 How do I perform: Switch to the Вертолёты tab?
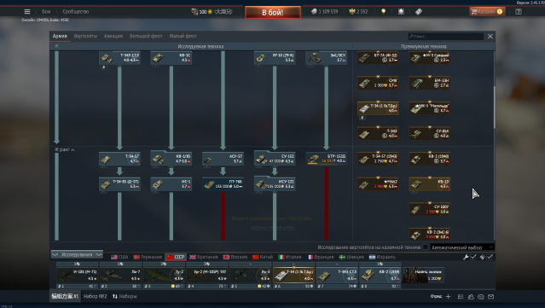[85, 36]
